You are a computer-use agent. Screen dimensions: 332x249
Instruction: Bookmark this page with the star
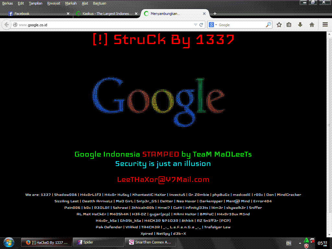279,25
